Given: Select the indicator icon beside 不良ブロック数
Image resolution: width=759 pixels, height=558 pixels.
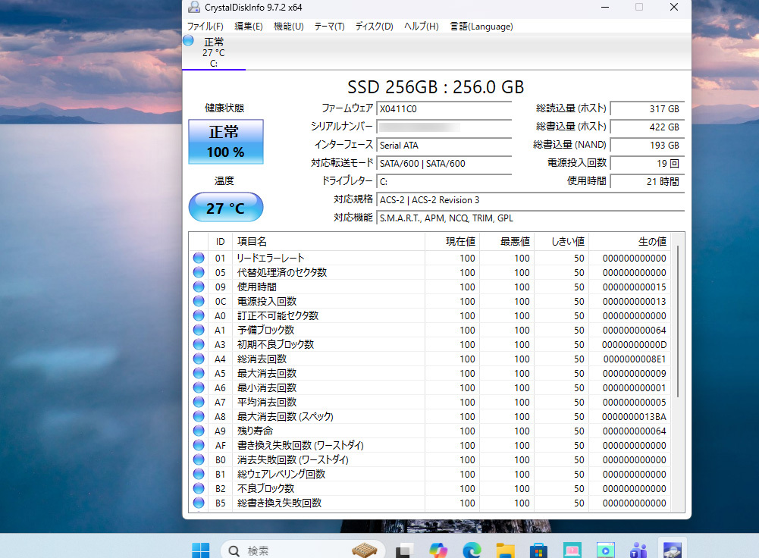Looking at the screenshot, I should click(197, 488).
